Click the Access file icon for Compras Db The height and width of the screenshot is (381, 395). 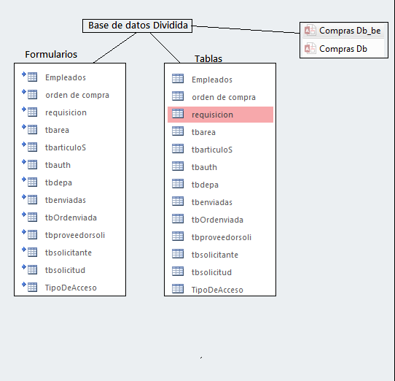click(310, 48)
